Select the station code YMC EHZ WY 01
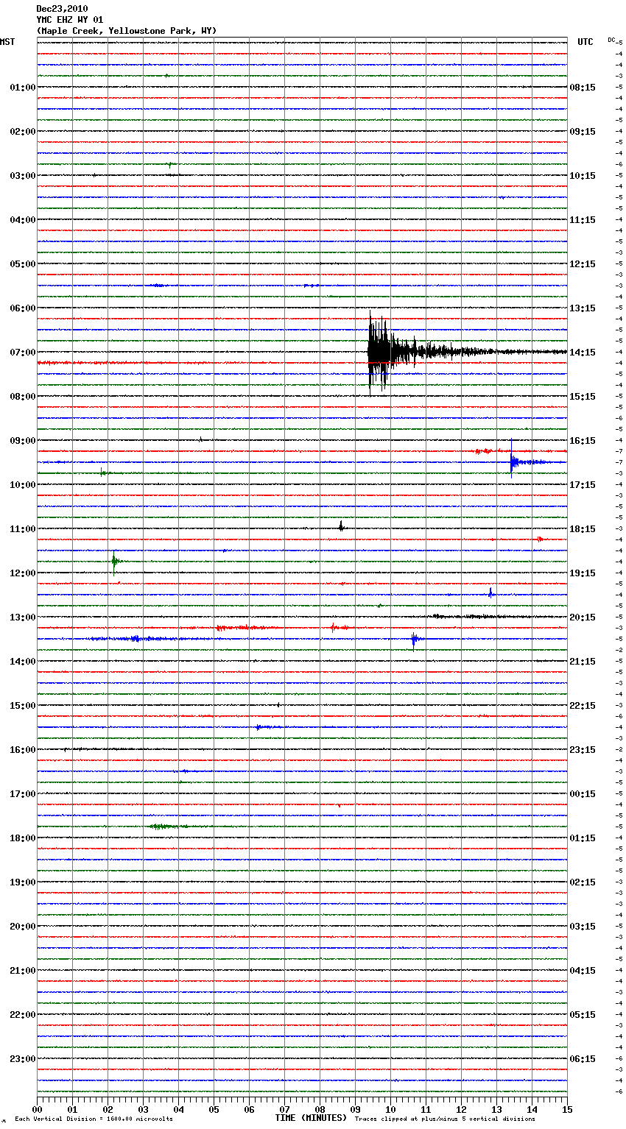The image size is (626, 1129). (x=70, y=20)
